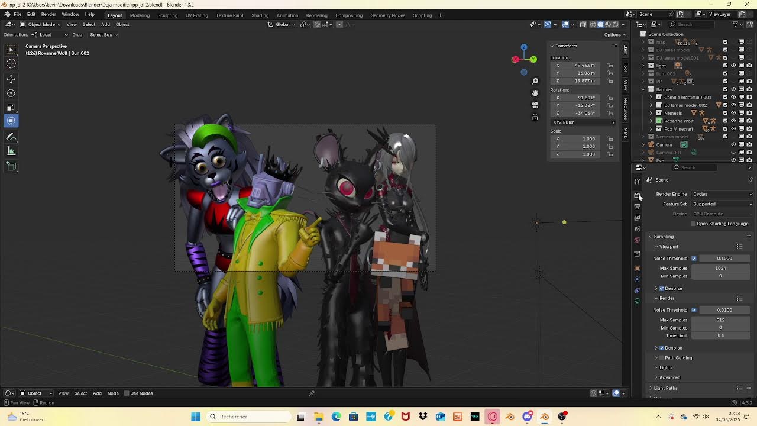757x426 pixels.
Task: Toggle camera view with camera gizmo
Action: (535, 105)
